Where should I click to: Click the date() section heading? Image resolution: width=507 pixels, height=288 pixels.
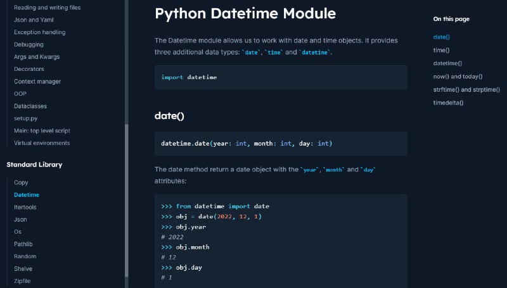(x=169, y=116)
